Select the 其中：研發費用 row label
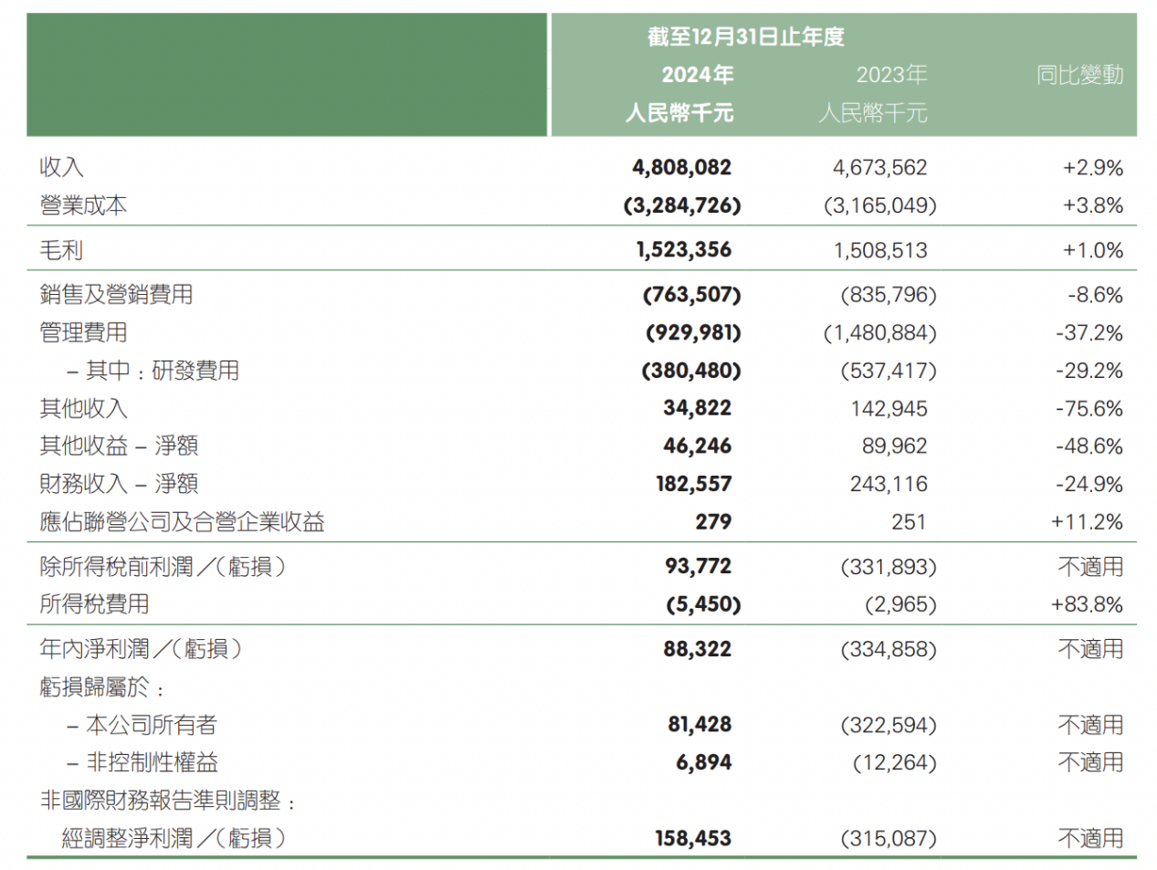The width and height of the screenshot is (1157, 870). click(x=153, y=371)
